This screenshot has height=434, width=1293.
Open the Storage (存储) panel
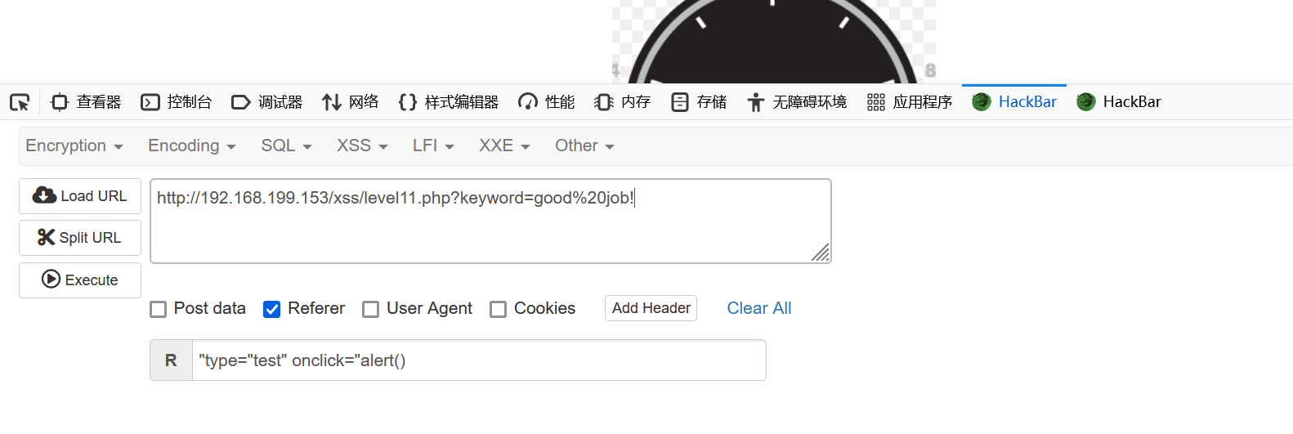[x=699, y=102]
